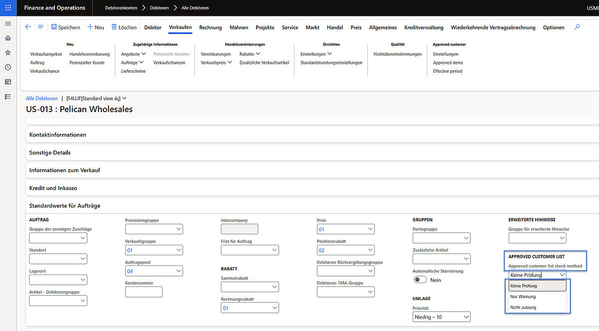Open Recent clock icon in sidebar
The image size is (599, 331).
click(7, 67)
